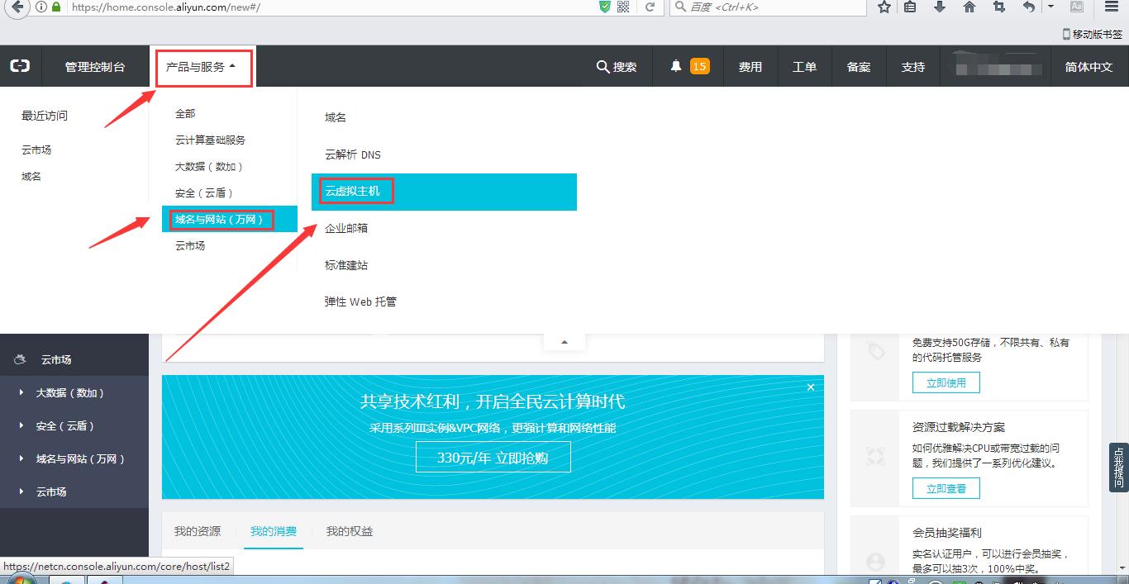Go to browser home page icon

coord(969,7)
